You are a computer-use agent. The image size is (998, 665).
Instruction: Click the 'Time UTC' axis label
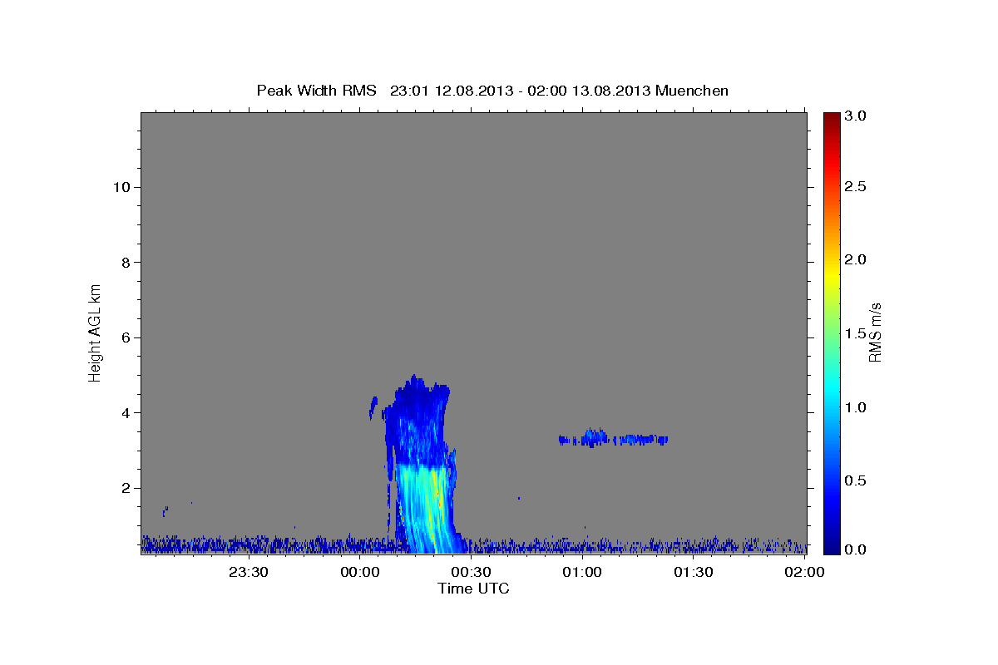click(473, 589)
